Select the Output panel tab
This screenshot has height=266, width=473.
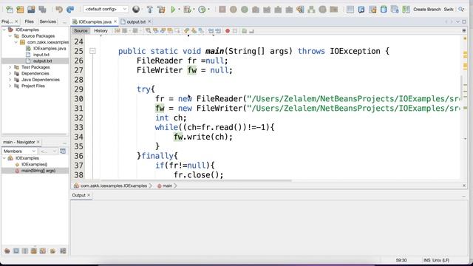coord(79,195)
